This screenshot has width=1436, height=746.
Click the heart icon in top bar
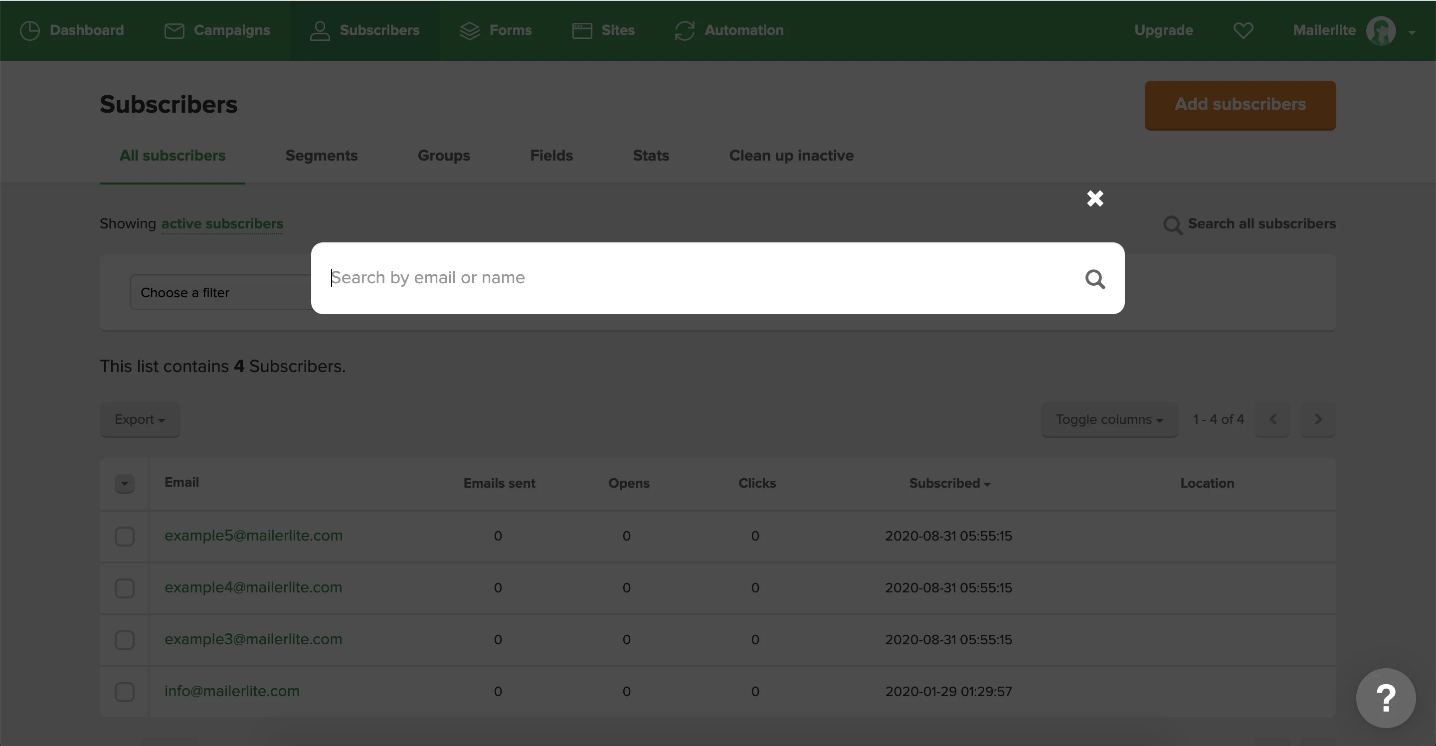[1243, 30]
